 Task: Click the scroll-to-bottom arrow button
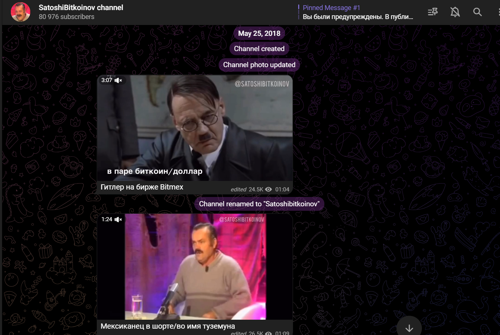pyautogui.click(x=409, y=328)
